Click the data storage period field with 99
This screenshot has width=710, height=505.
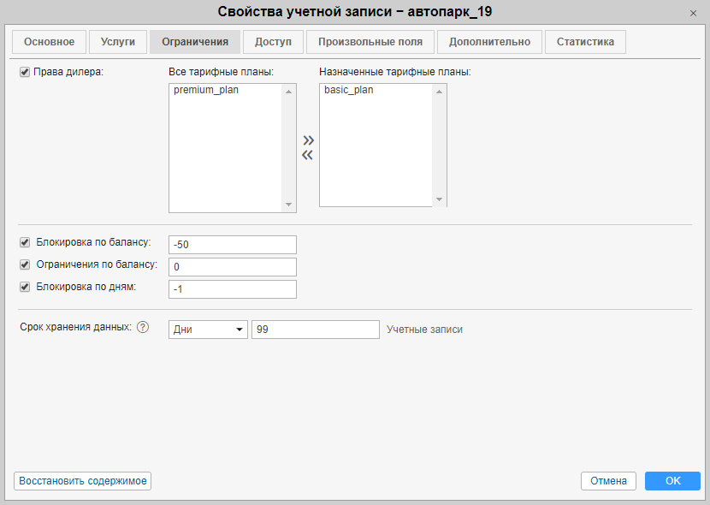pyautogui.click(x=315, y=330)
